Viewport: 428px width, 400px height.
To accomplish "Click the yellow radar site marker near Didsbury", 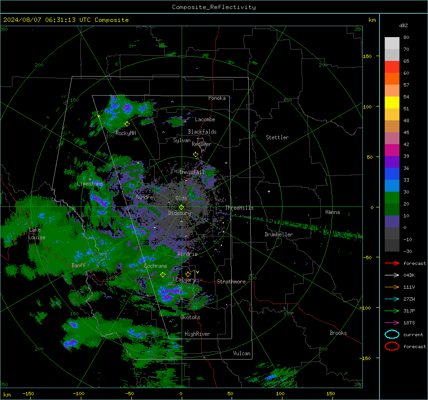I will coord(182,207).
